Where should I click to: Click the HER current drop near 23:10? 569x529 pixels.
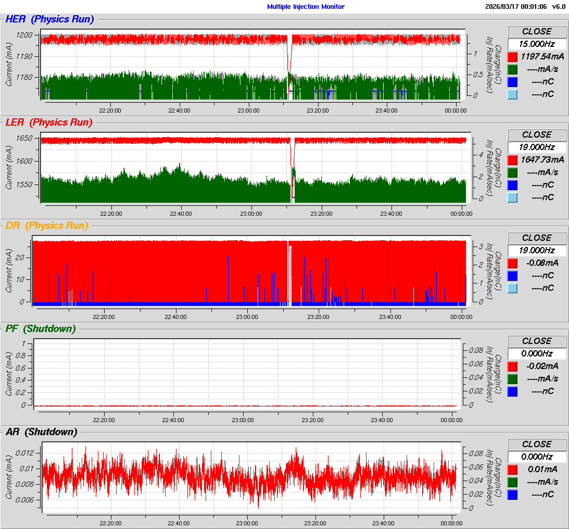click(288, 63)
